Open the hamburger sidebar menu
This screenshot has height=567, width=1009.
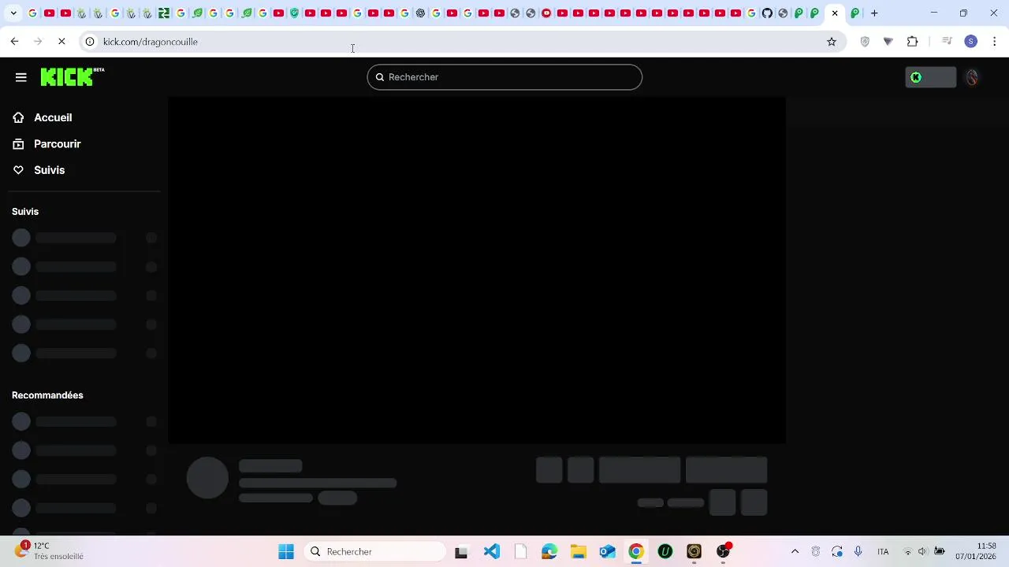pos(21,77)
